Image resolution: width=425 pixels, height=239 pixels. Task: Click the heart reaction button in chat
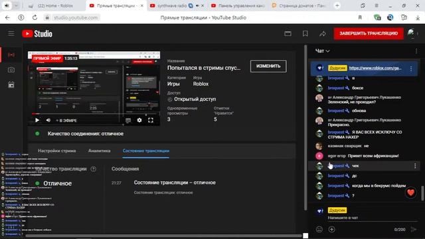pyautogui.click(x=410, y=193)
